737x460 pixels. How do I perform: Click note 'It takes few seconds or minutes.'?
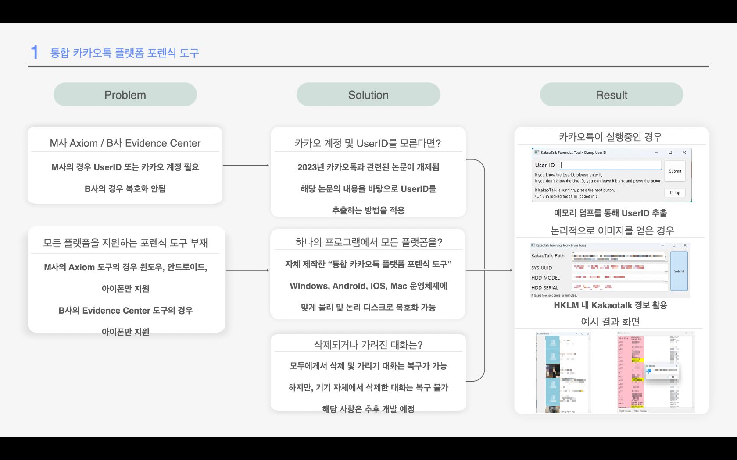coord(554,295)
